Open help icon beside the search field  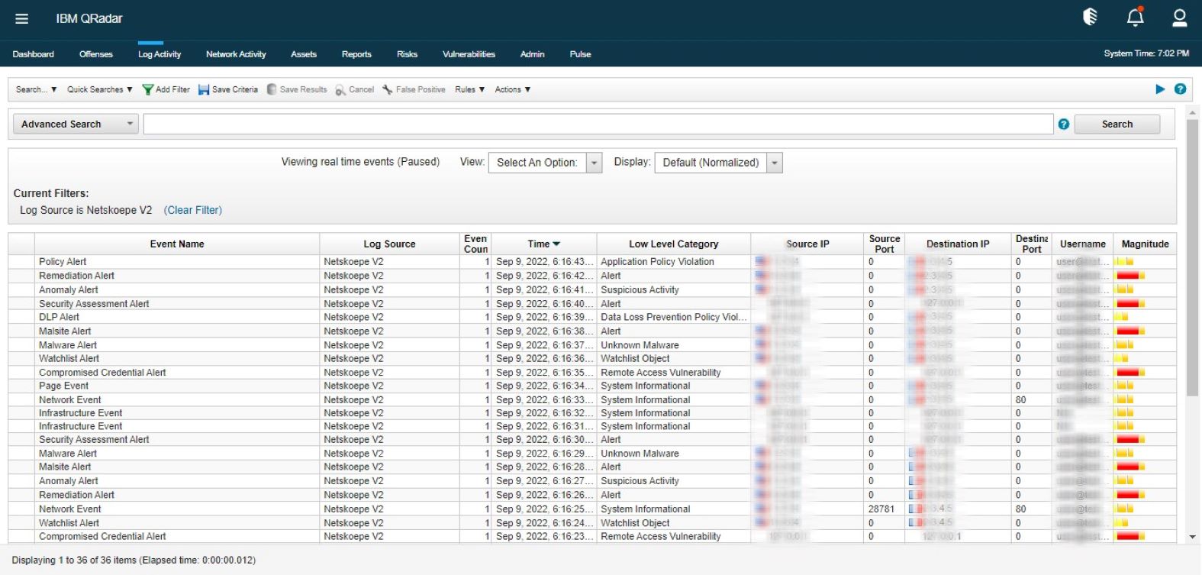(1064, 124)
